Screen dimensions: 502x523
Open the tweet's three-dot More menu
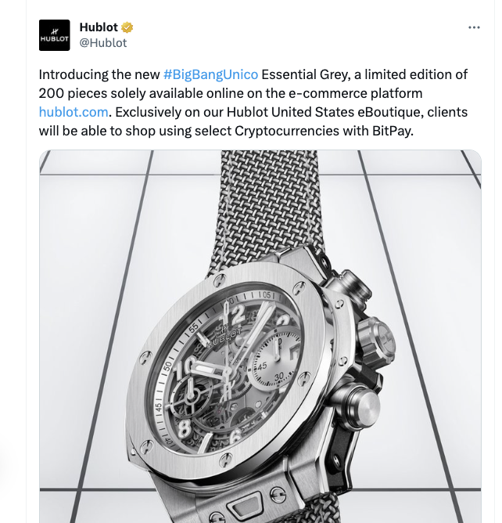(x=474, y=27)
